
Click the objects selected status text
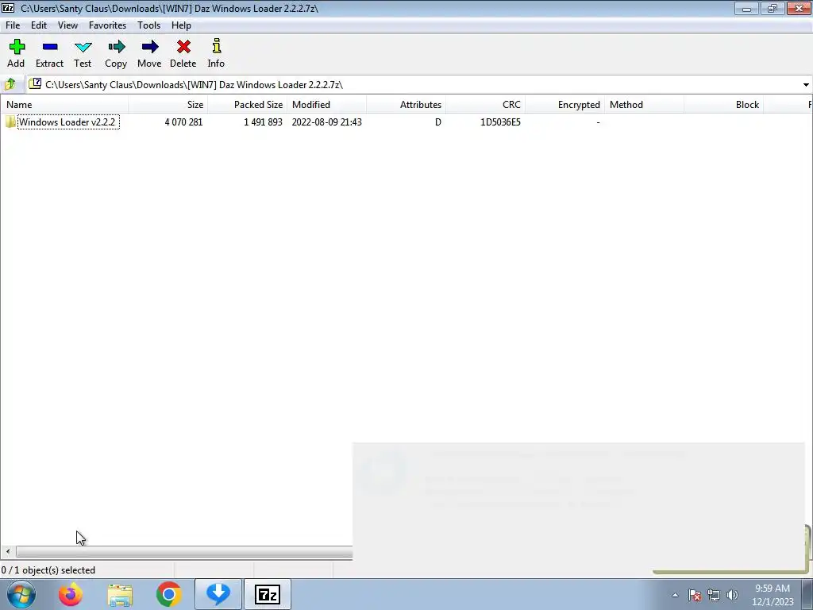48,570
